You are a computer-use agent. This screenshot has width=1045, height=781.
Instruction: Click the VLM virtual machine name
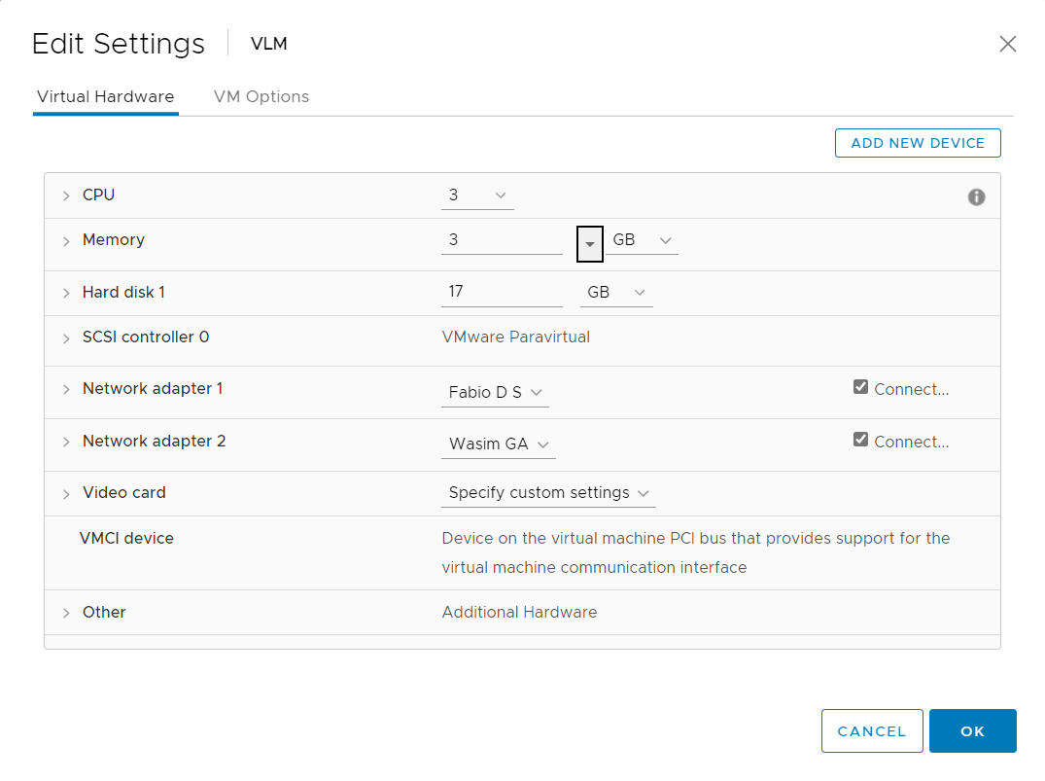[268, 44]
